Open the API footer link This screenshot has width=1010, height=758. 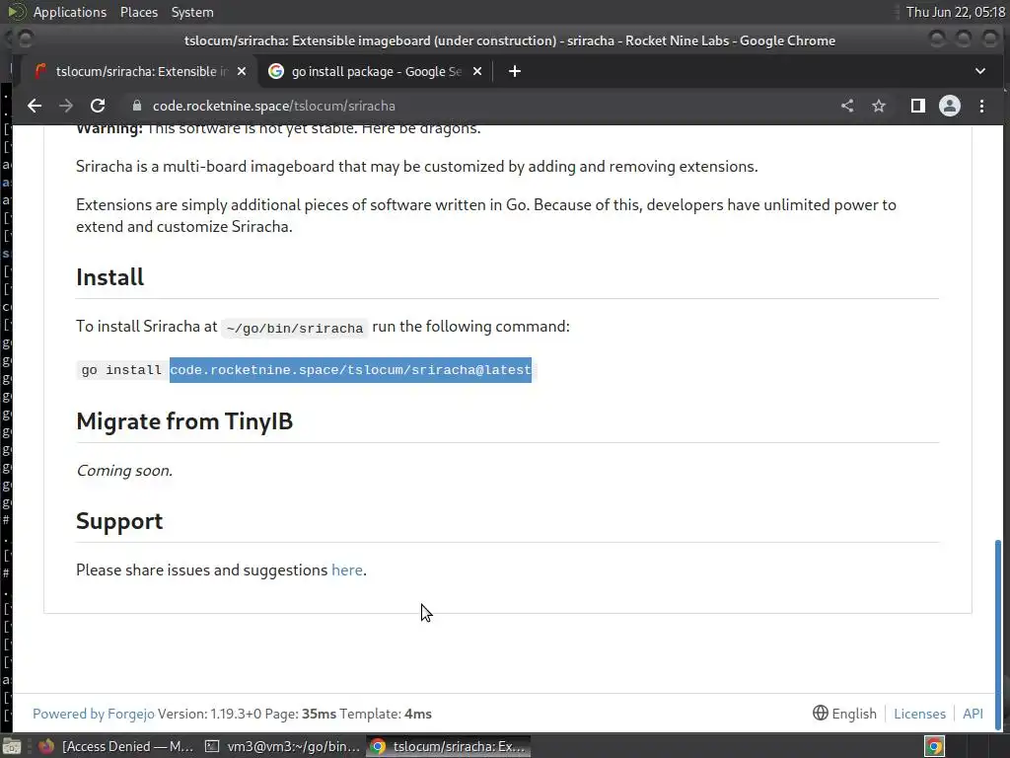[x=973, y=714]
